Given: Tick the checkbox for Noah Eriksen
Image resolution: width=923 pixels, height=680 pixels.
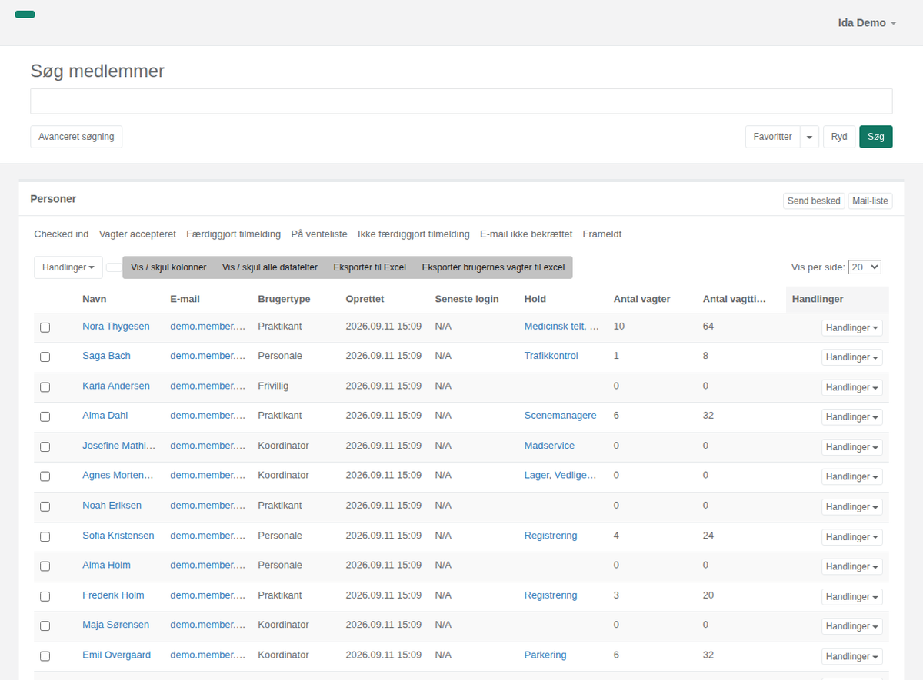Looking at the screenshot, I should 45,506.
